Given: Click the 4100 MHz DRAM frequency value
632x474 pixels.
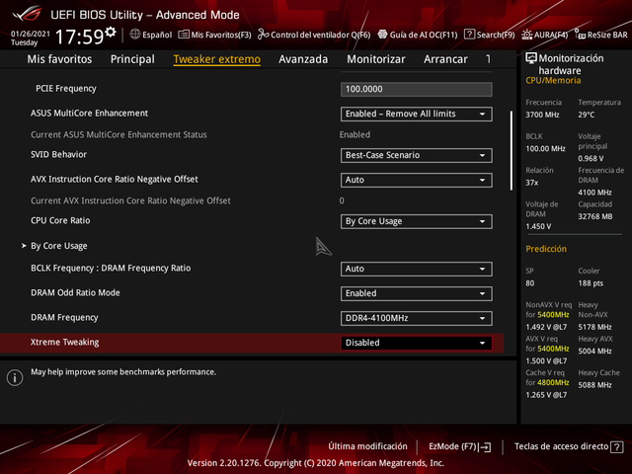Looking at the screenshot, I should 594,193.
